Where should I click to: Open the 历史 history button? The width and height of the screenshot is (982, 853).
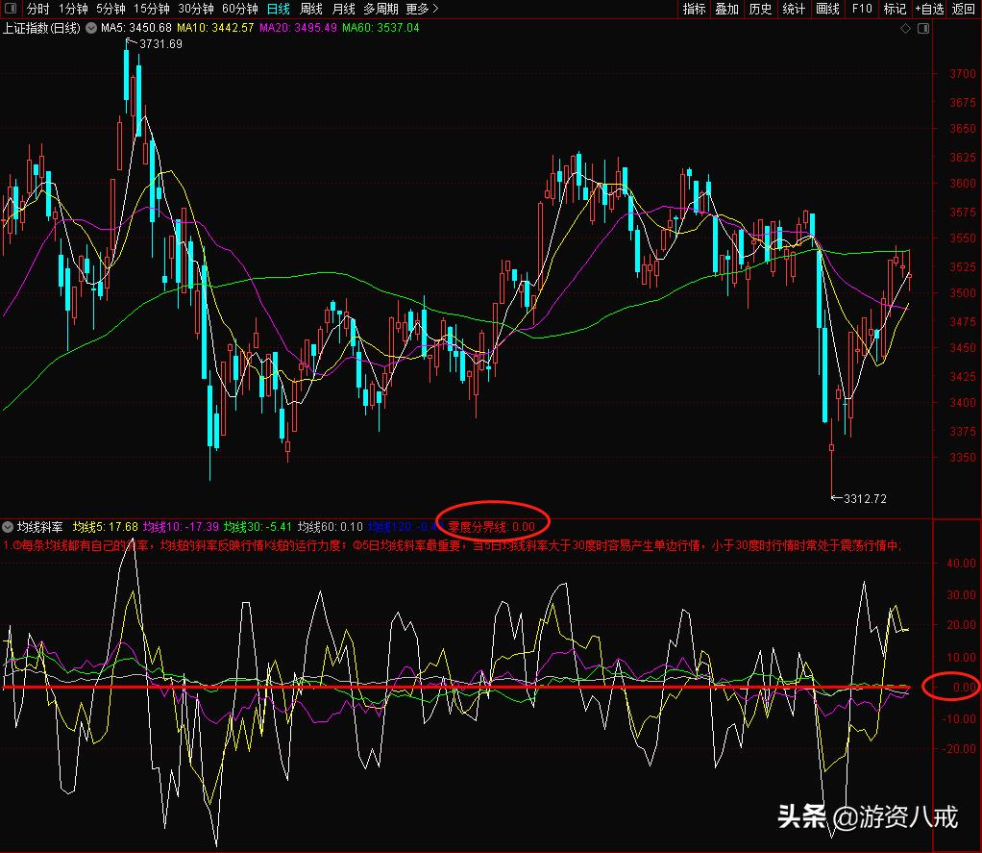(760, 9)
